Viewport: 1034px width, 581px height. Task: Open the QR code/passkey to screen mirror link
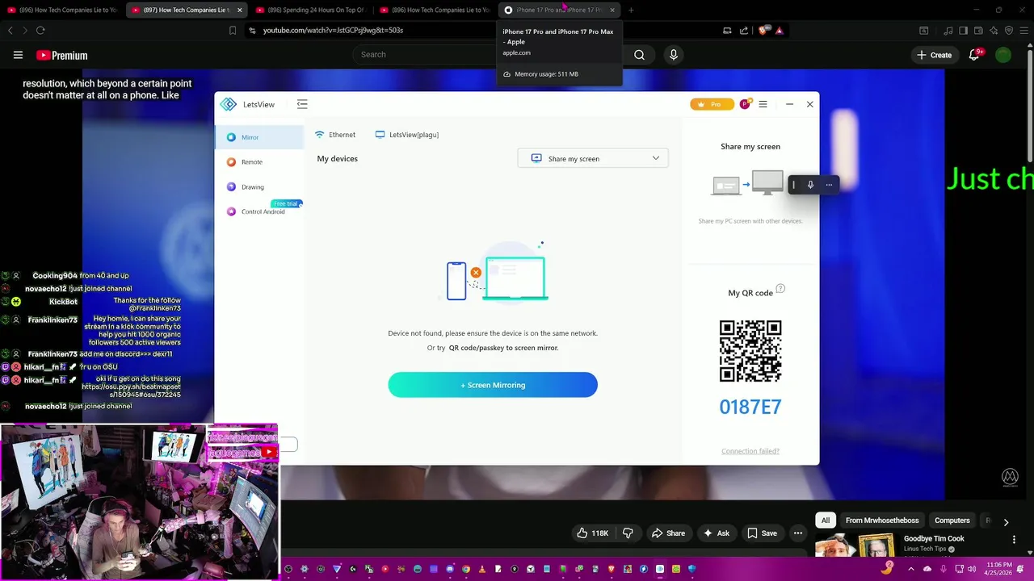pos(503,348)
